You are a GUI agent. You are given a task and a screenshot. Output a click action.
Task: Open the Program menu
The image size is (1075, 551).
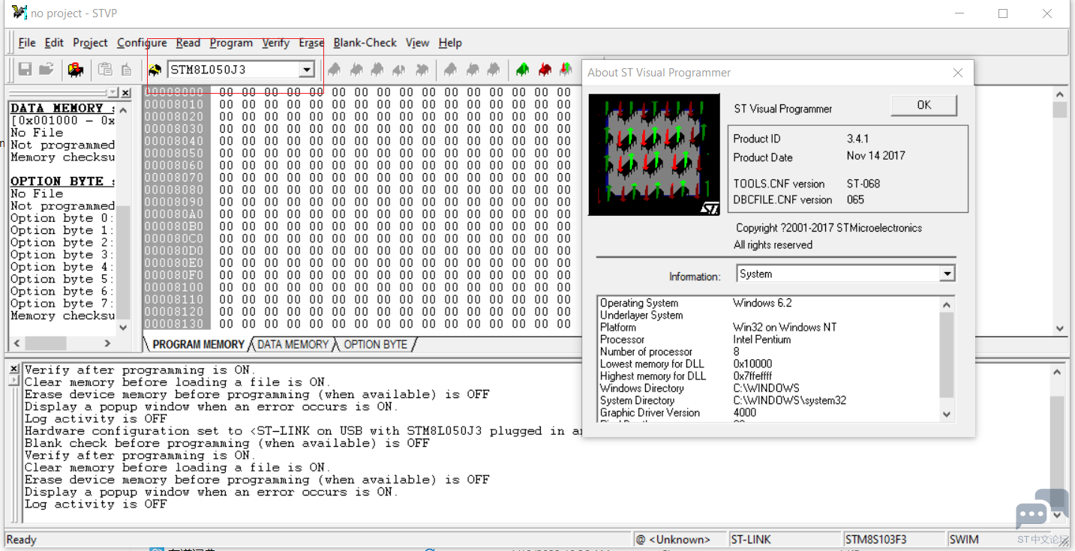click(231, 43)
